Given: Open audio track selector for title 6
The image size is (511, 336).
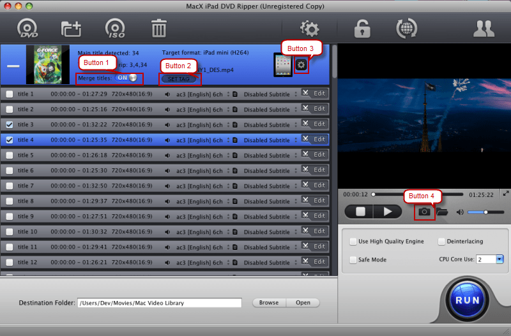Looking at the screenshot, I should coord(202,171).
